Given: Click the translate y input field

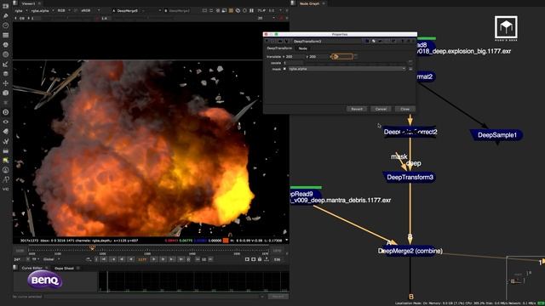Looking at the screenshot, I should (318, 57).
